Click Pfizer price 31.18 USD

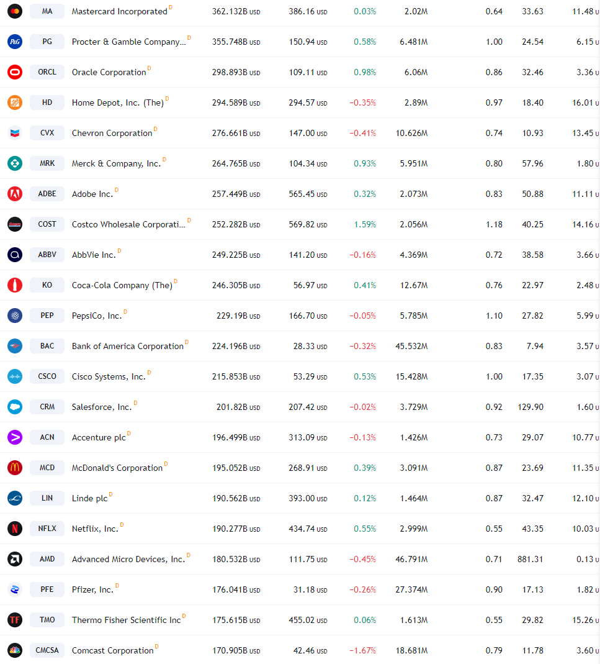coord(311,590)
